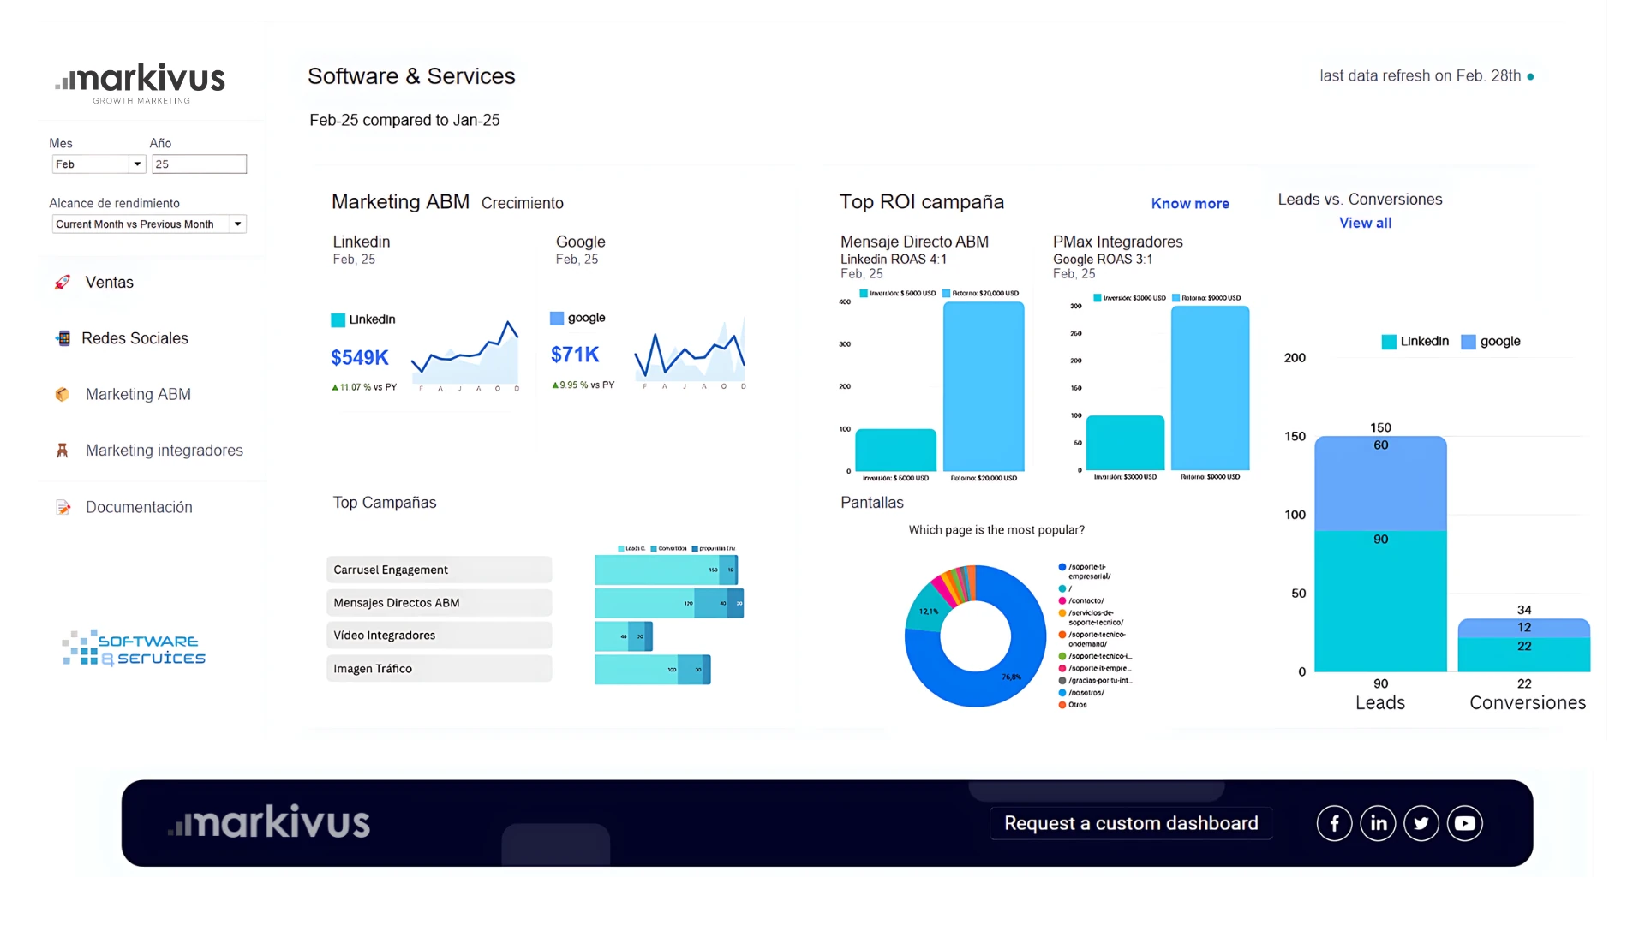
Task: Open the Marketing ABM menu item
Action: click(138, 394)
